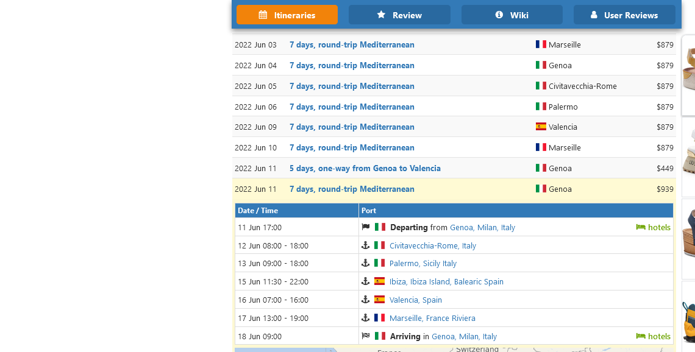695x352 pixels.
Task: Switch to the Review tab
Action: pos(399,15)
